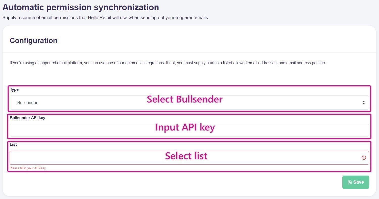379x199 pixels.
Task: Click the selected "Bullsender" value text
Action: pos(27,103)
